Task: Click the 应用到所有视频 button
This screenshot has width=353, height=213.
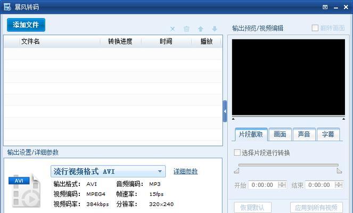Action: click(x=316, y=207)
